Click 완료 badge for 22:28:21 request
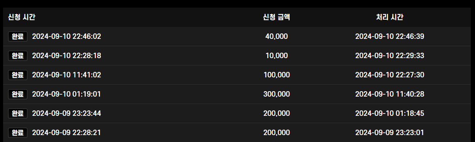The width and height of the screenshot is (475, 142). (18, 133)
